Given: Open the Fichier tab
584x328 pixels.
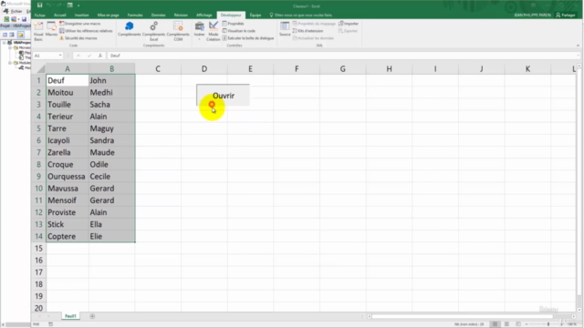Looking at the screenshot, I should (40, 15).
